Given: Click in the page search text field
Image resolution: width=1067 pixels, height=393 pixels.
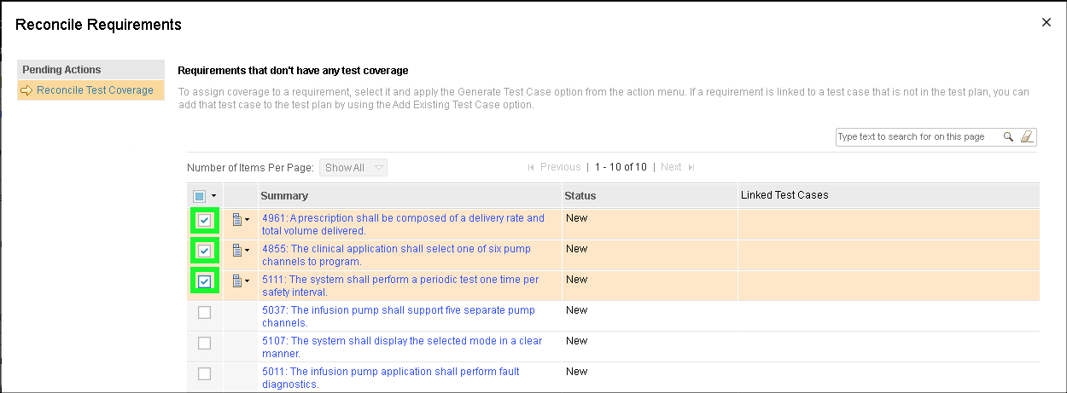Looking at the screenshot, I should 918,136.
